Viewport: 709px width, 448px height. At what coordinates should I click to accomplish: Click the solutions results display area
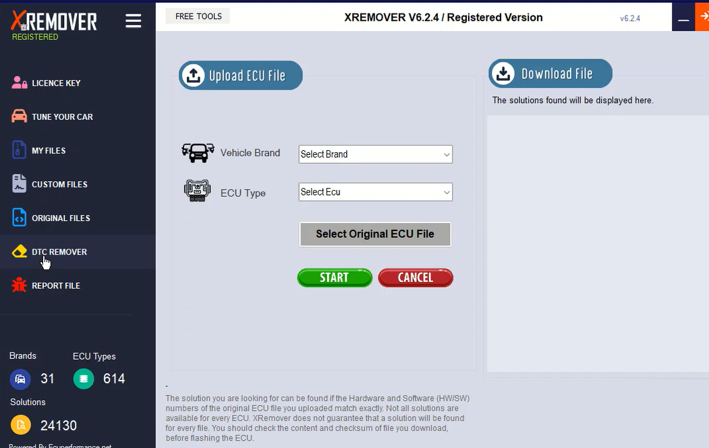pyautogui.click(x=598, y=244)
